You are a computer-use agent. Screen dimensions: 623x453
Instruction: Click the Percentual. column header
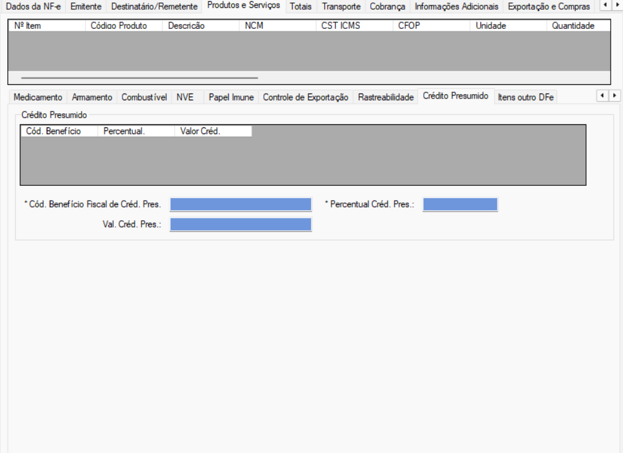pos(137,131)
